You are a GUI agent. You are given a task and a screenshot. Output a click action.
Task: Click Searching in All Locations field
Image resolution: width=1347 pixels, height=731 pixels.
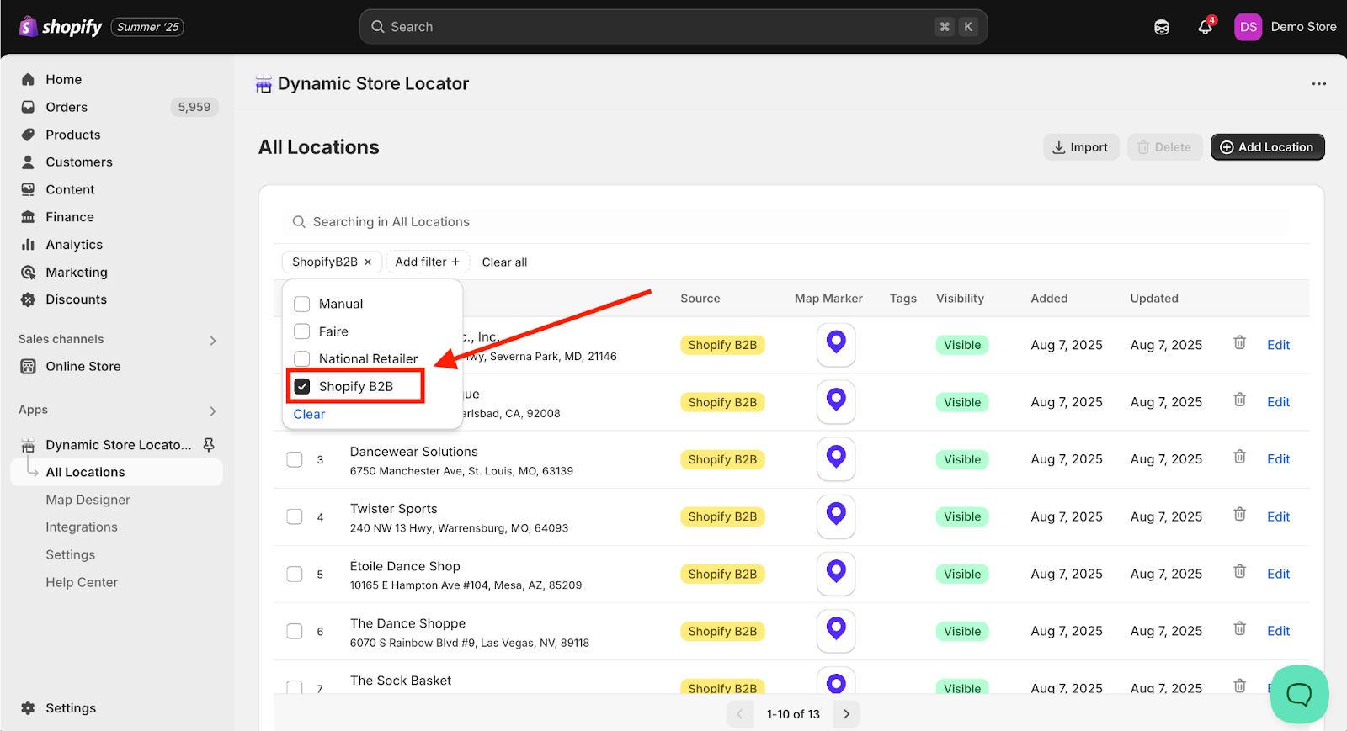tap(787, 222)
